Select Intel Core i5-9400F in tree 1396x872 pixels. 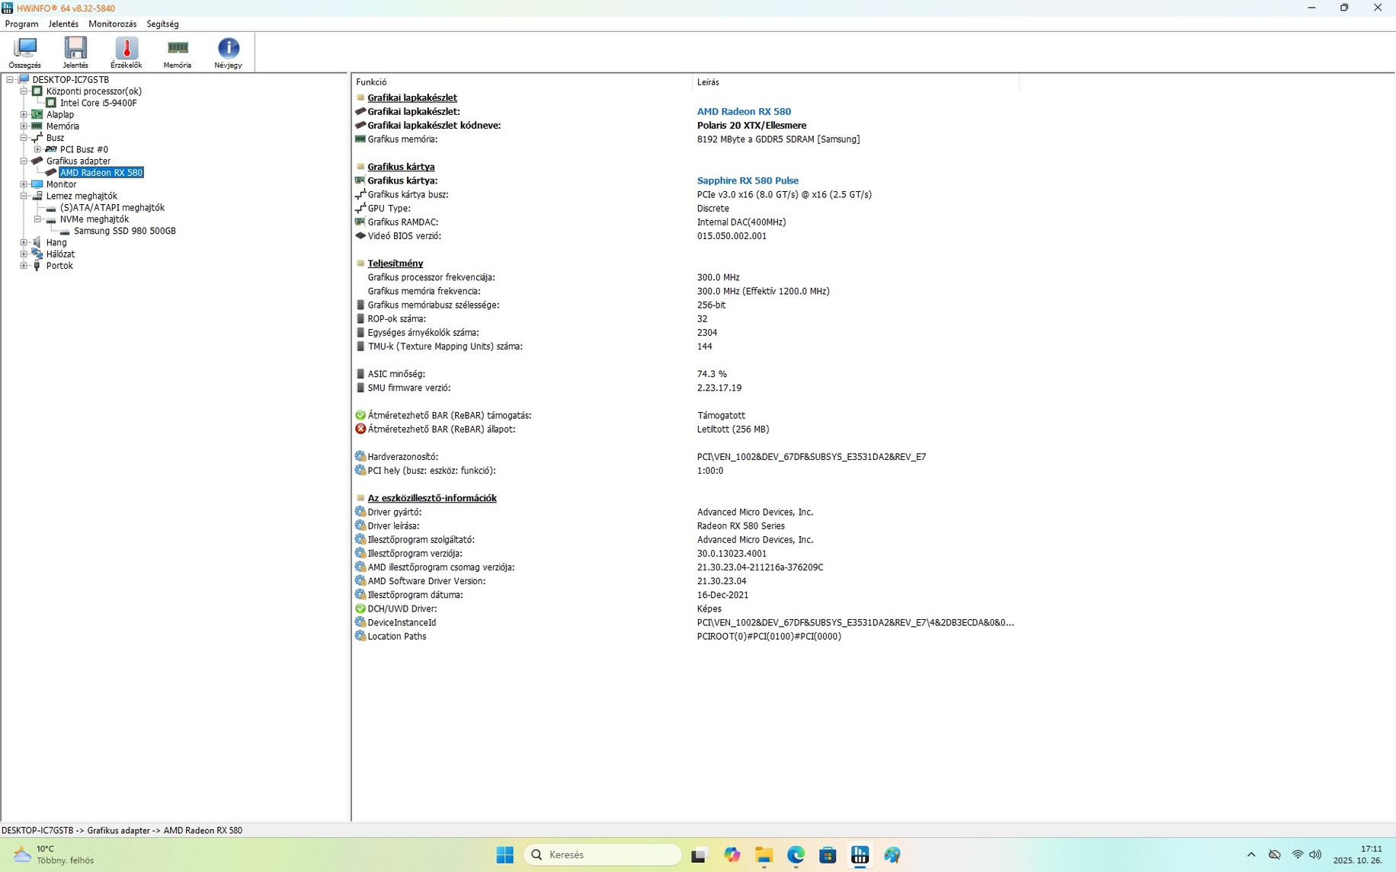98,103
